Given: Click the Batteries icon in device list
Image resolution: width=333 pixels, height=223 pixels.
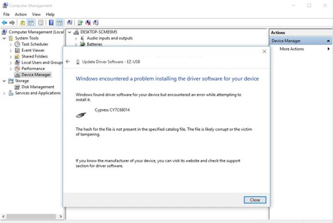Looking at the screenshot, I should pyautogui.click(x=82, y=44).
